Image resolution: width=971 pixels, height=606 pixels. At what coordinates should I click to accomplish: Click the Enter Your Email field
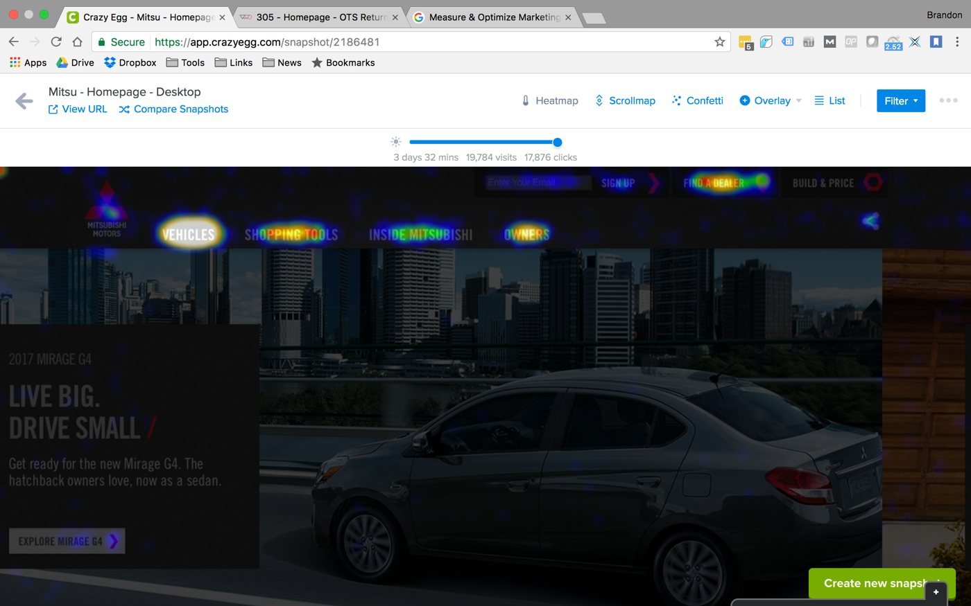click(x=538, y=183)
